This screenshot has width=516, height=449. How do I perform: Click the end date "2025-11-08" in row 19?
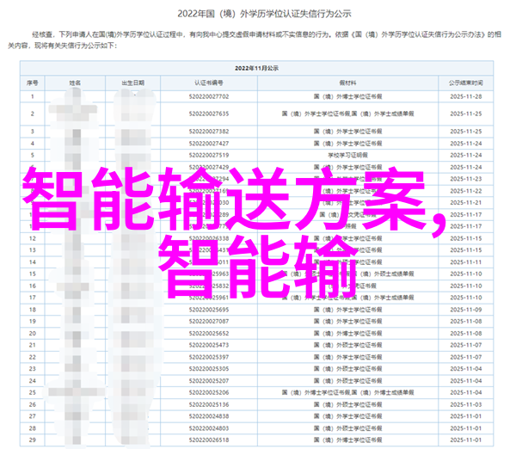point(466,321)
